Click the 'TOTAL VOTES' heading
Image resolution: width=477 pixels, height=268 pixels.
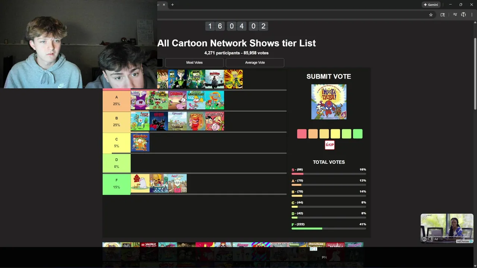pos(329,162)
